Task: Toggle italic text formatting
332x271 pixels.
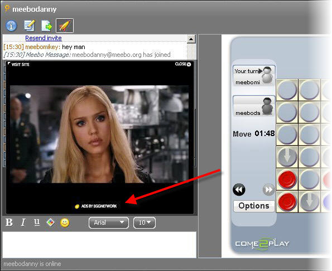Action: 23,222
